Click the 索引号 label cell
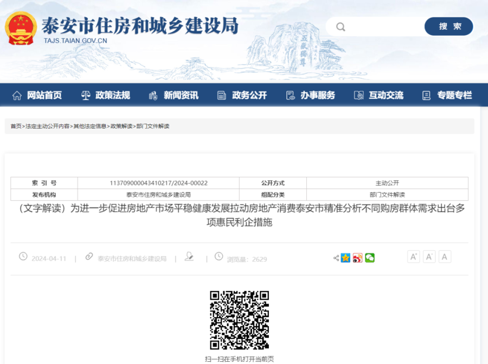Image resolution: width=488 pixels, height=364 pixels. pos(44,183)
